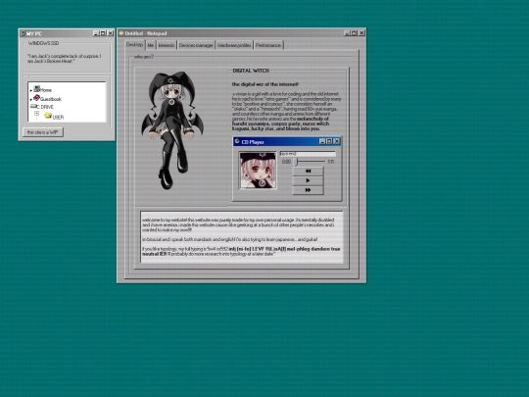529x397 pixels.
Task: Click the CD Player title bar disc icon
Action: (237, 141)
